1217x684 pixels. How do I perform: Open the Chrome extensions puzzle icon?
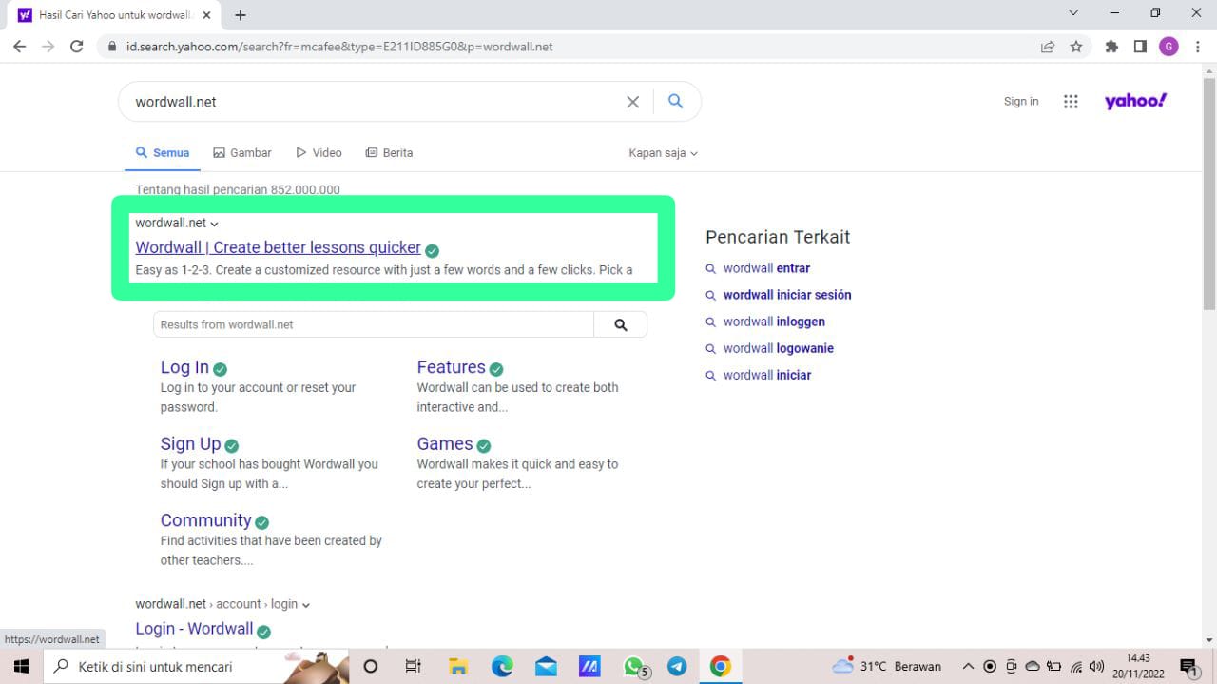[x=1111, y=47]
